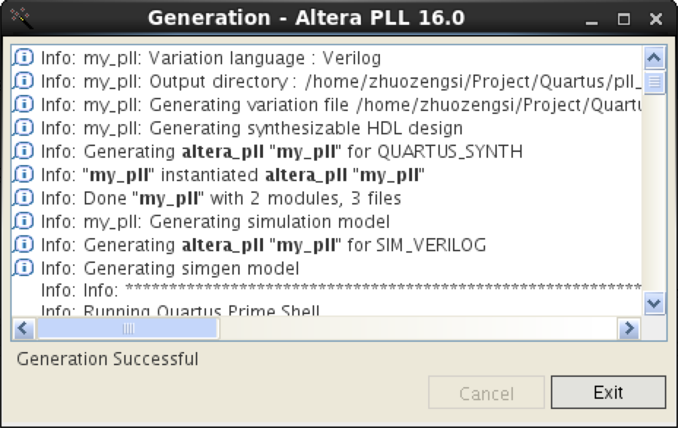Click the info icon on the SIM_VERILOG line
Image resolution: width=678 pixels, height=428 pixels.
click(23, 244)
